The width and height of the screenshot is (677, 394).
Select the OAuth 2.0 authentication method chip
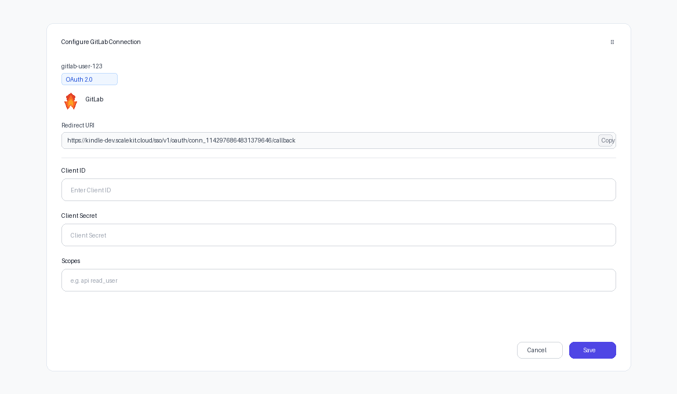coord(89,79)
